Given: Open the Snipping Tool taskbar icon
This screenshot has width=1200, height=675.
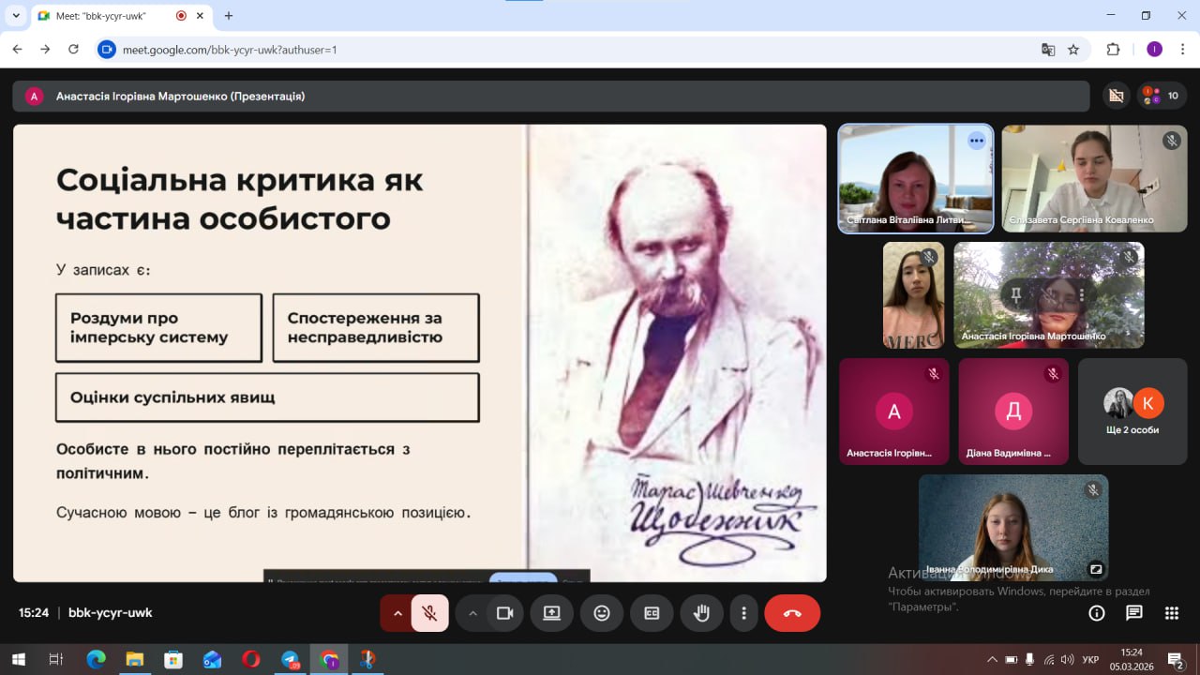Looking at the screenshot, I should 367,660.
